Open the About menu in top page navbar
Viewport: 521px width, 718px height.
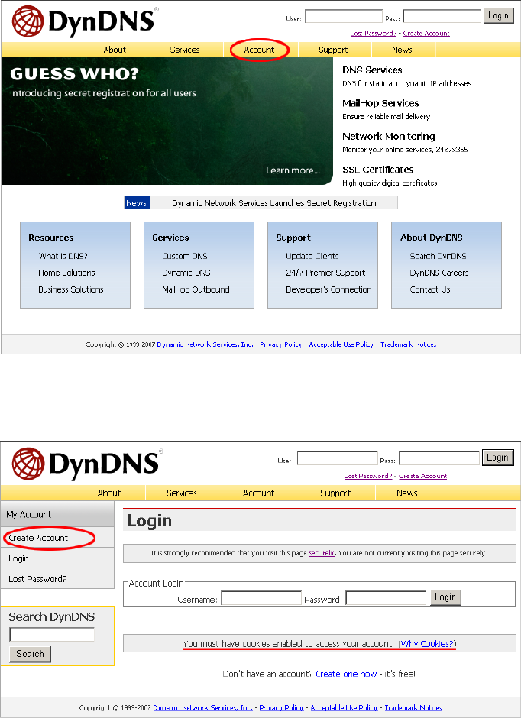(115, 50)
